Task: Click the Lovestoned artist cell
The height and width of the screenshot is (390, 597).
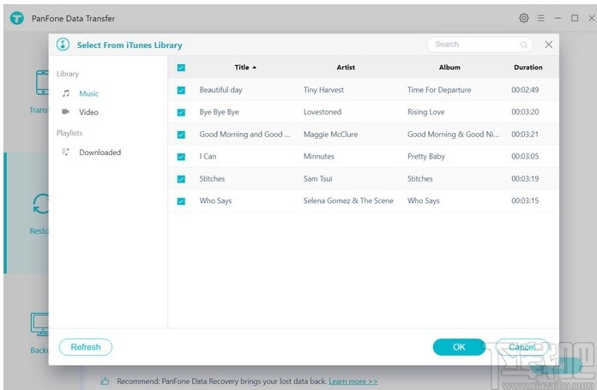Action: (x=323, y=112)
